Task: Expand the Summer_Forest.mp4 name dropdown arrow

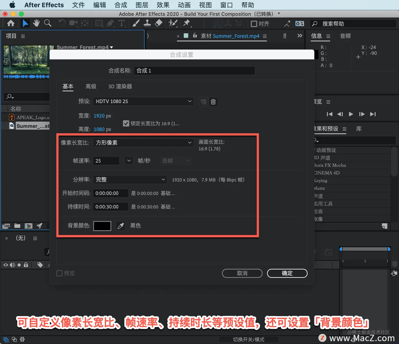Action: (112, 47)
